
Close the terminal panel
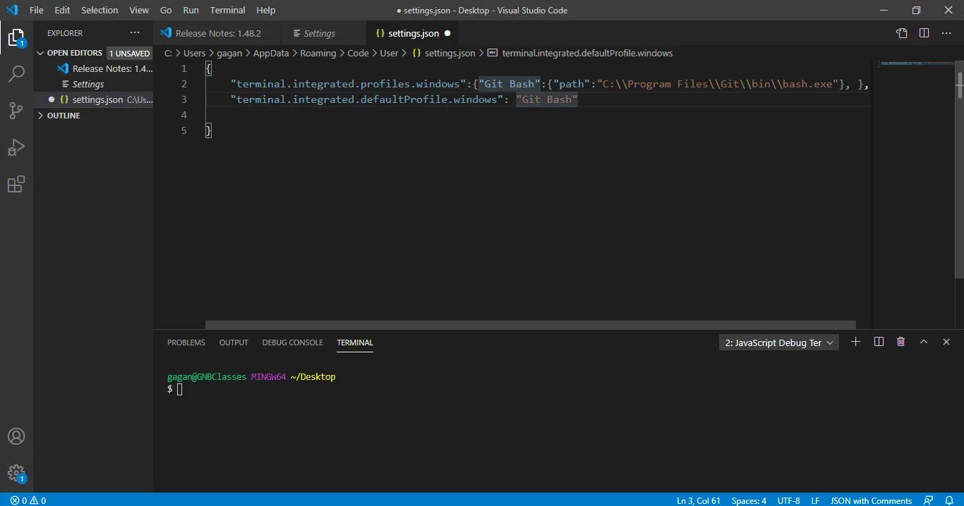tap(946, 342)
